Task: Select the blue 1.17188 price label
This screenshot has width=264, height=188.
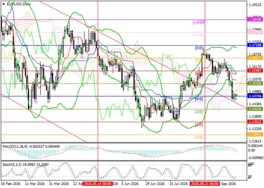Action: click(x=256, y=45)
